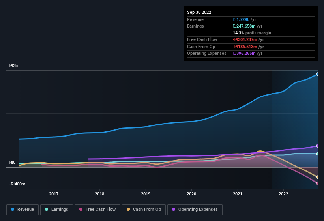Click the ₪0 y-axis label

pos(12,162)
